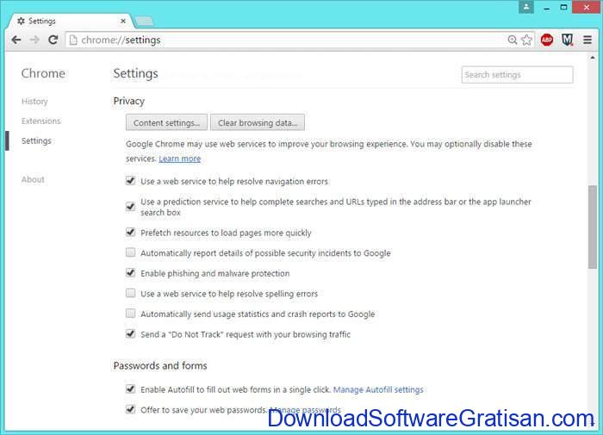Click the scrollbar up arrow
Image resolution: width=603 pixels, height=435 pixels.
tap(593, 58)
